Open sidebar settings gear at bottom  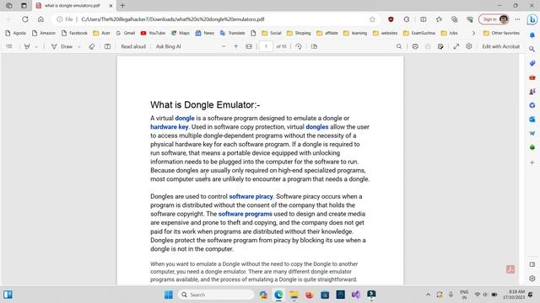[532, 279]
